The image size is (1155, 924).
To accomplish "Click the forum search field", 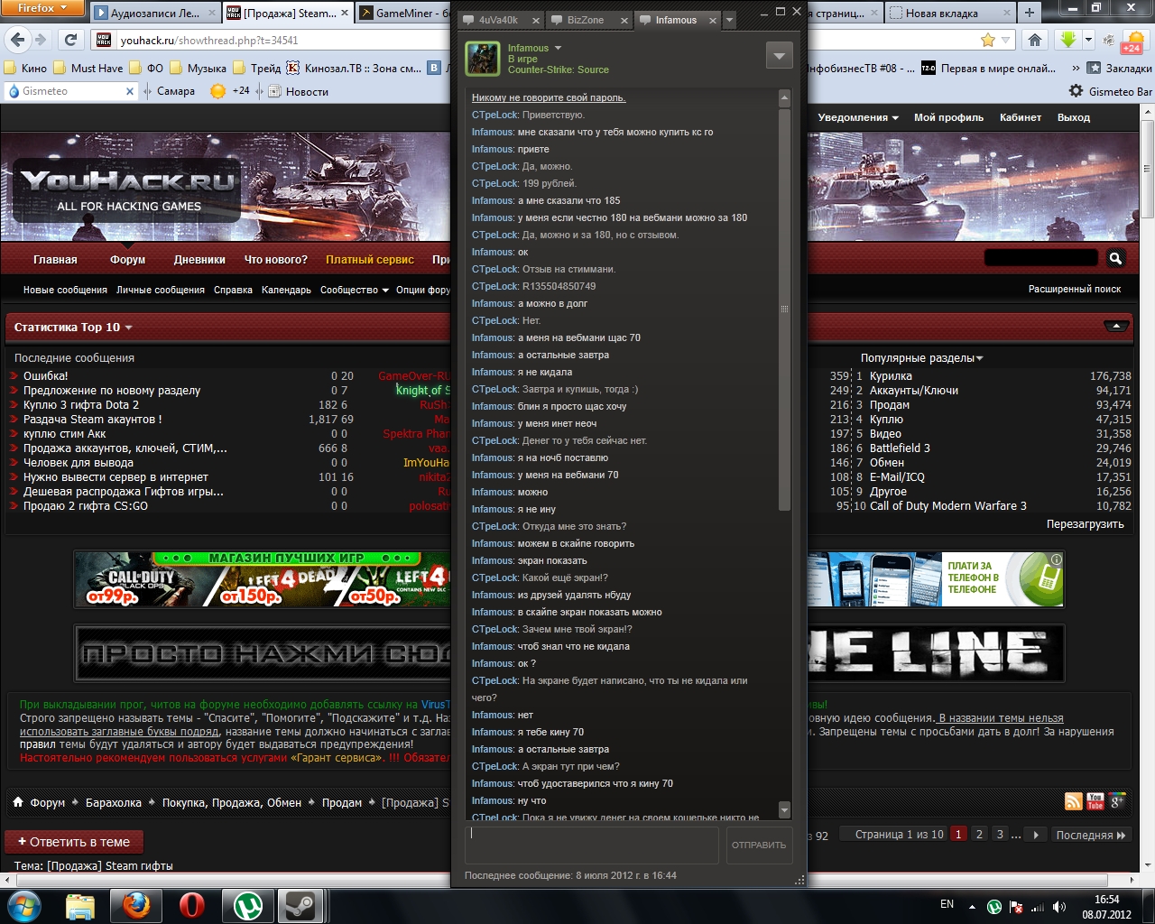I will (1040, 258).
